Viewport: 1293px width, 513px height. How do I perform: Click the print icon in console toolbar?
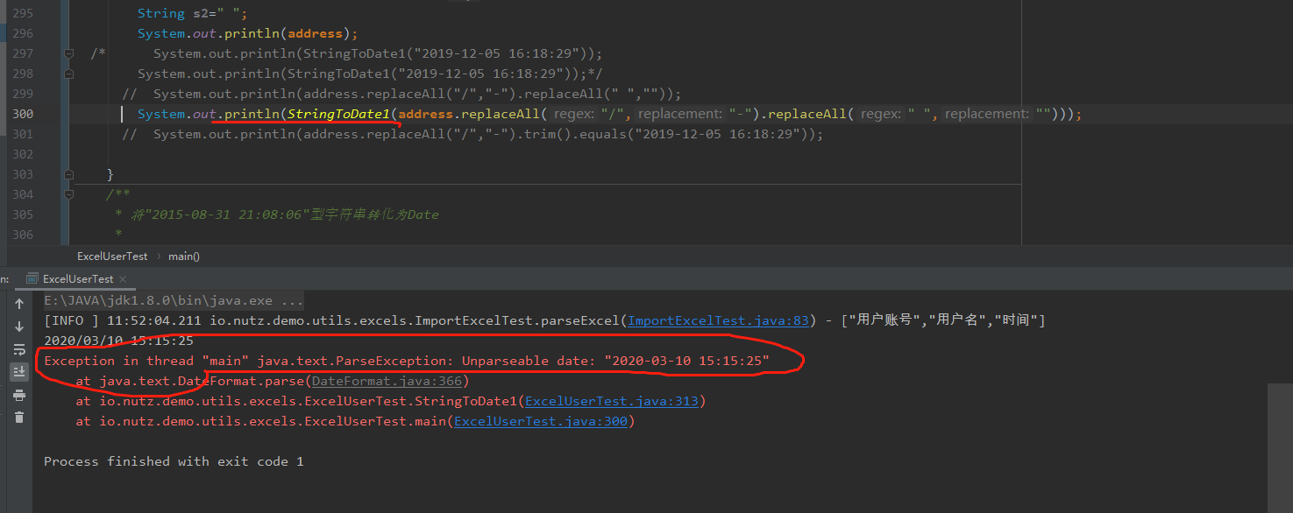(19, 395)
